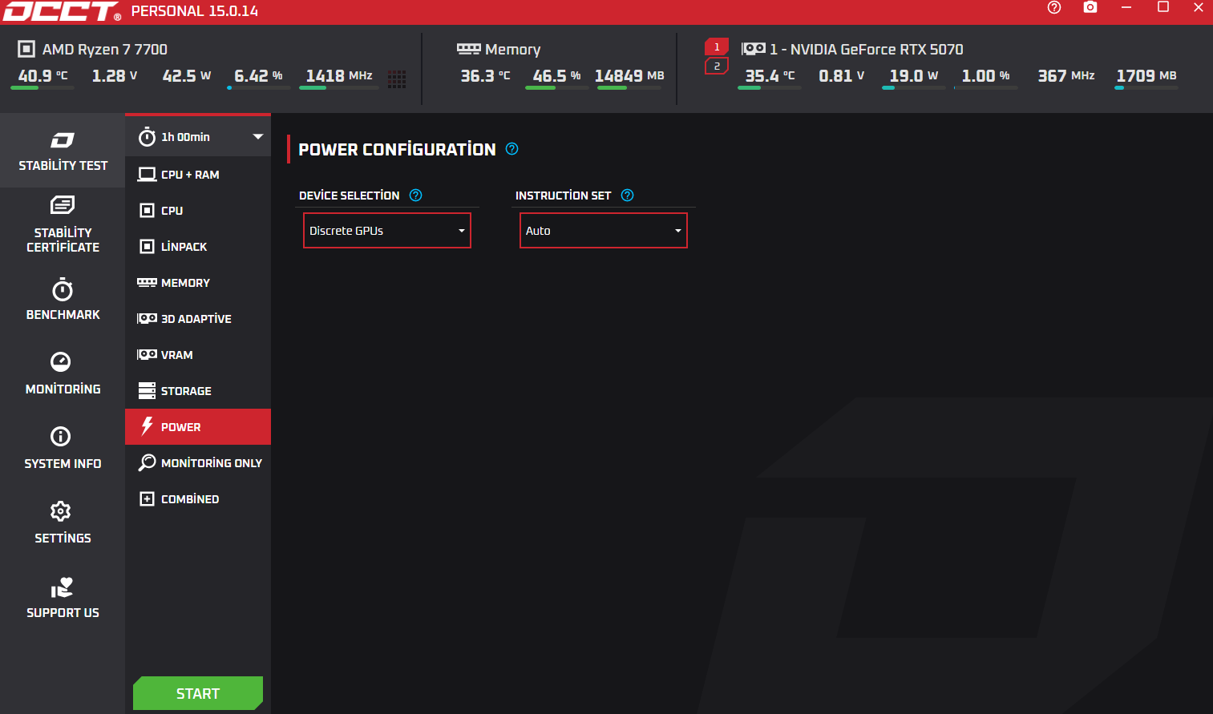Viewport: 1213px width, 714px height.
Task: Start the power test
Action: click(x=198, y=693)
